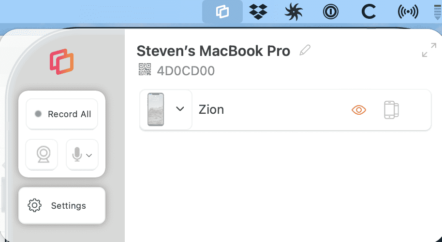Viewport: 442px width, 242px height.
Task: Click the broadcast signal menu bar icon
Action: [408, 12]
